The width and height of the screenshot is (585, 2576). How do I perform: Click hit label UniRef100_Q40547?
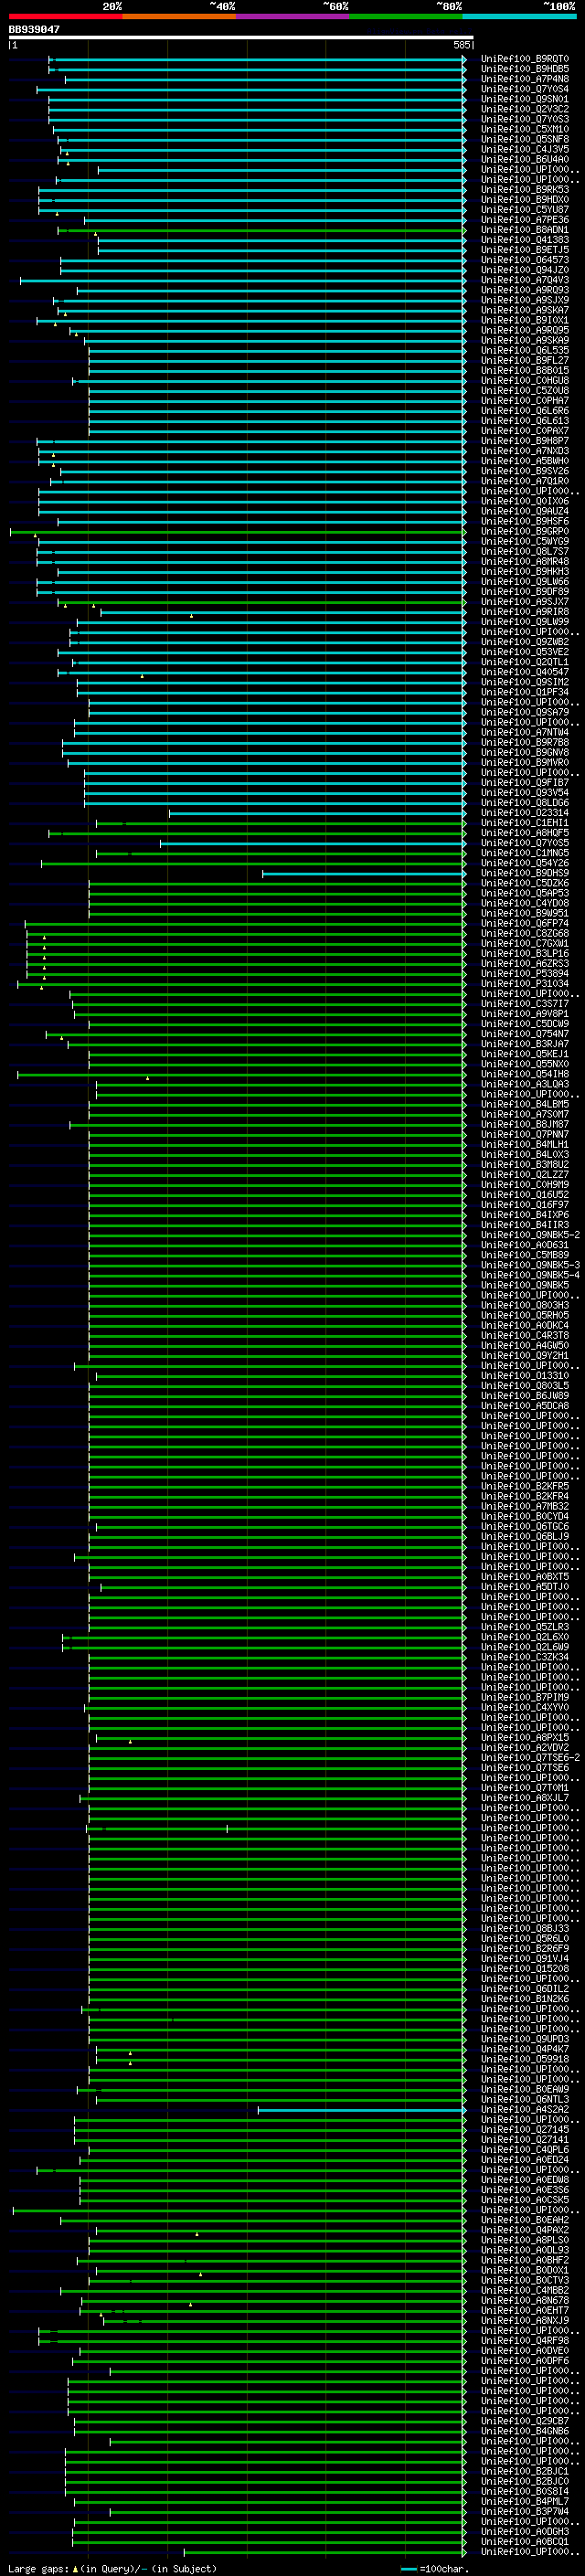524,672
